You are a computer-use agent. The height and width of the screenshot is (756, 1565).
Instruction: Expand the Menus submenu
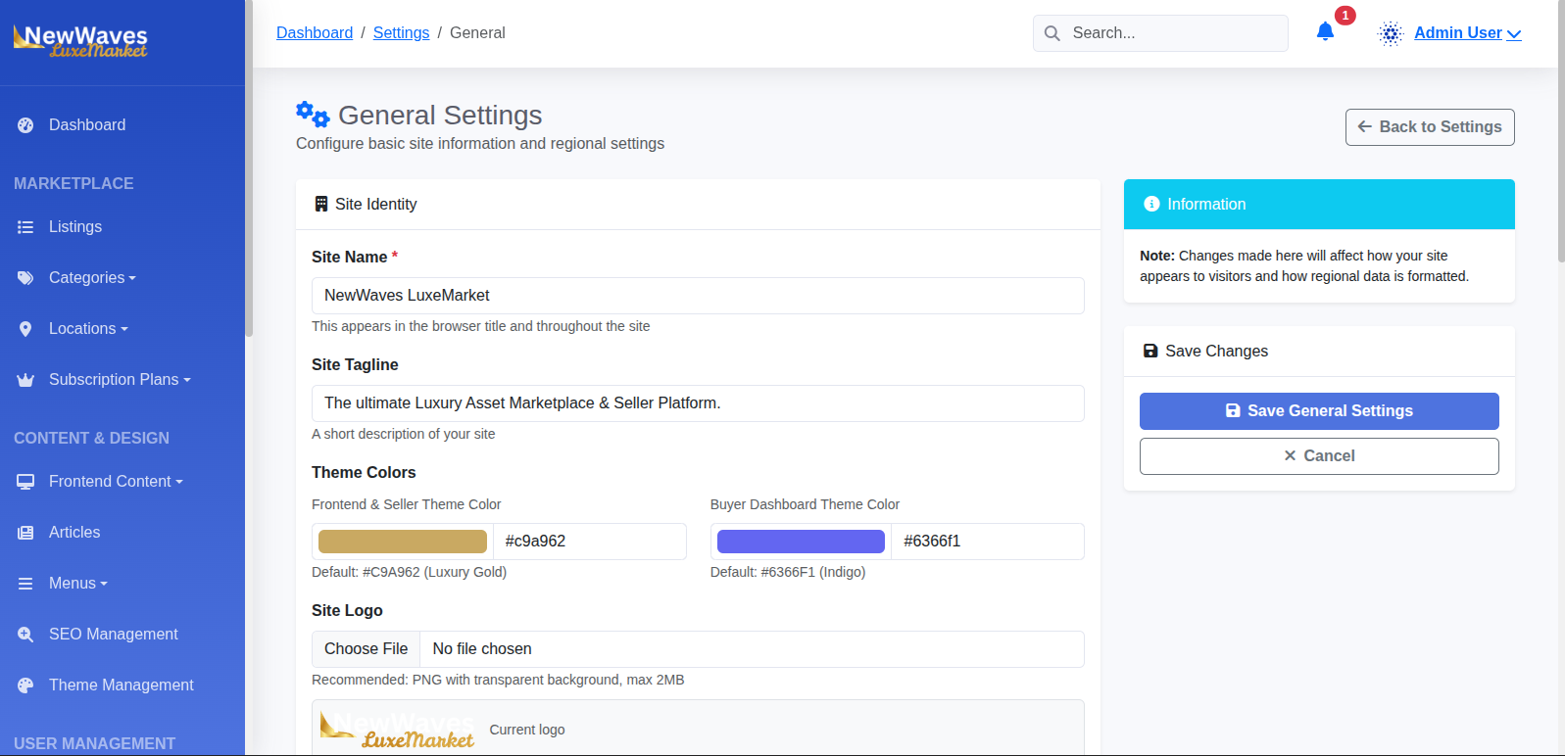pyautogui.click(x=78, y=584)
